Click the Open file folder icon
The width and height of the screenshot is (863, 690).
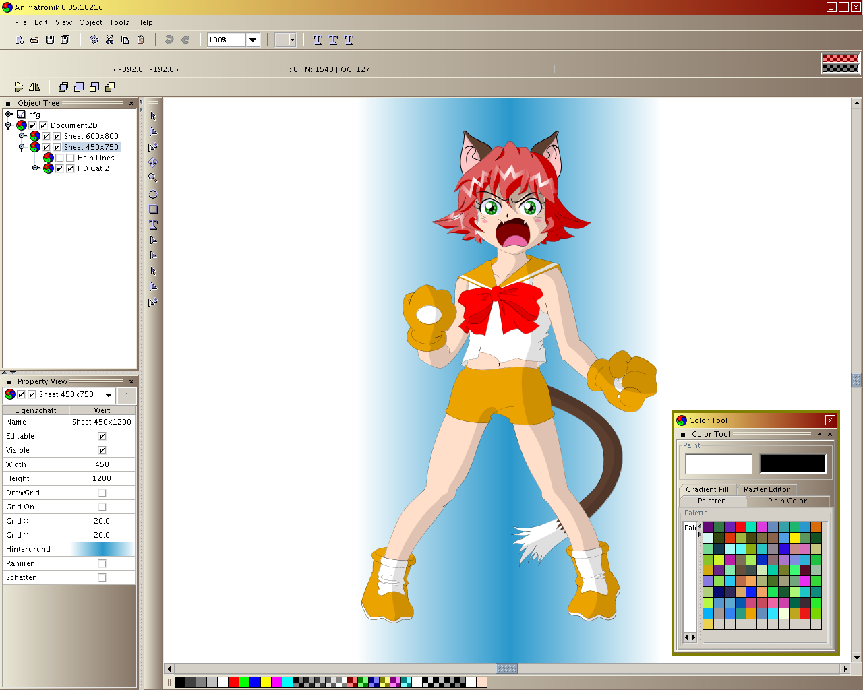(34, 40)
